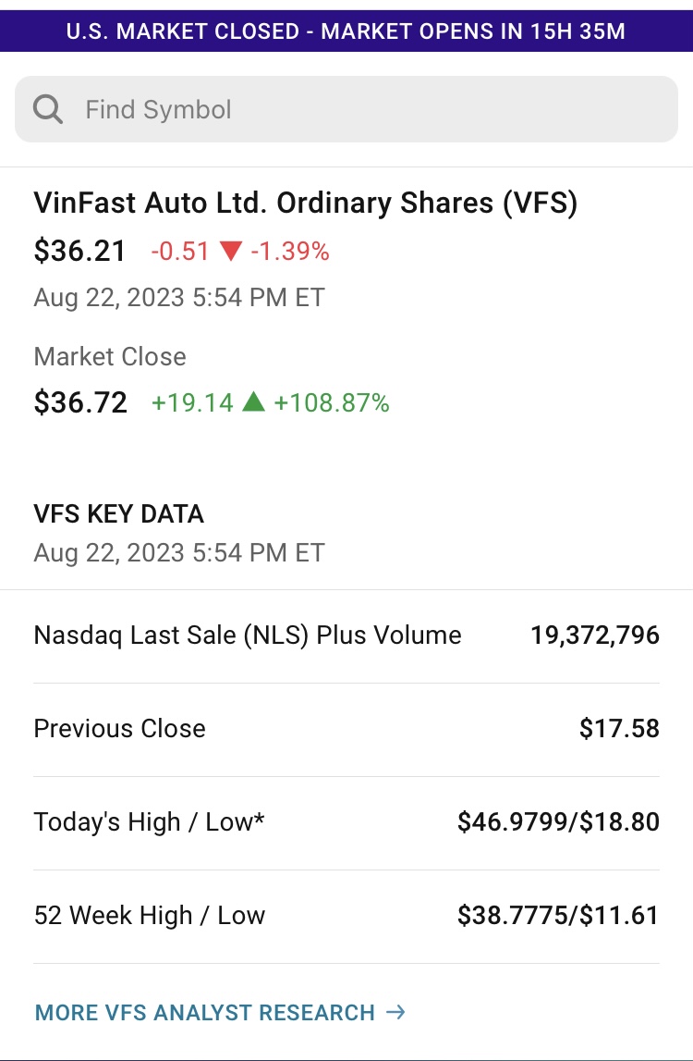Screen dimensions: 693x1061
Task: Click the Market Close label
Action: click(x=110, y=357)
